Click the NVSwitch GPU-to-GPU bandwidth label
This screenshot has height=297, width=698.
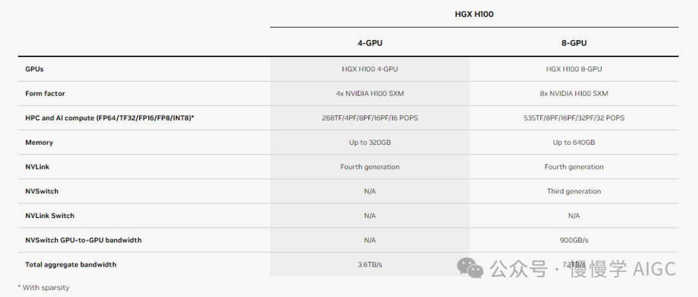point(83,240)
